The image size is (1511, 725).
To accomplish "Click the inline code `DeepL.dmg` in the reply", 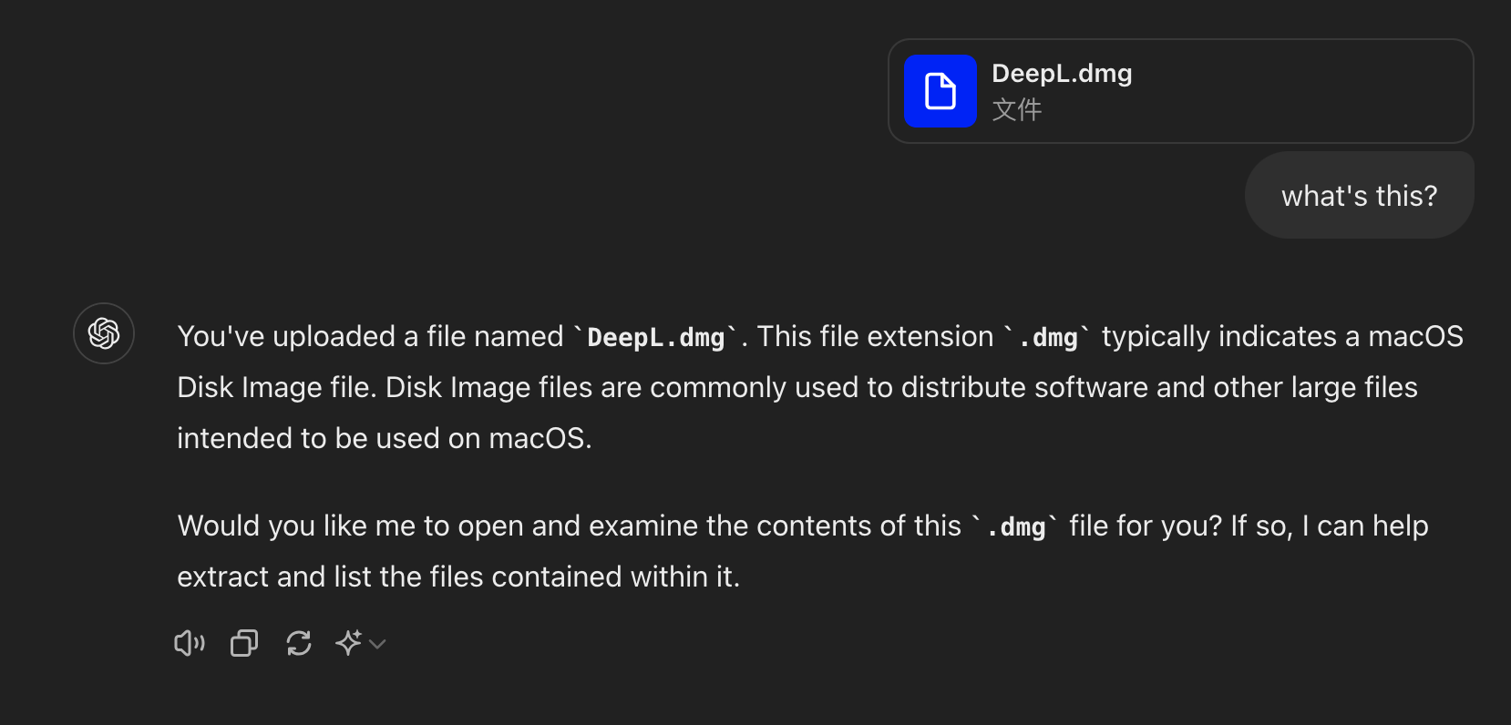I will [656, 338].
